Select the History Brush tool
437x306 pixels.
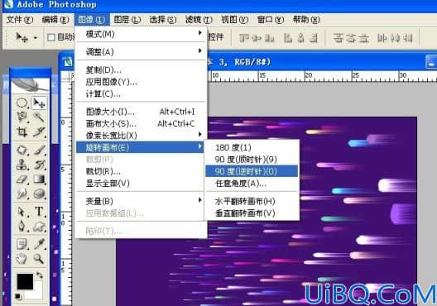39,165
